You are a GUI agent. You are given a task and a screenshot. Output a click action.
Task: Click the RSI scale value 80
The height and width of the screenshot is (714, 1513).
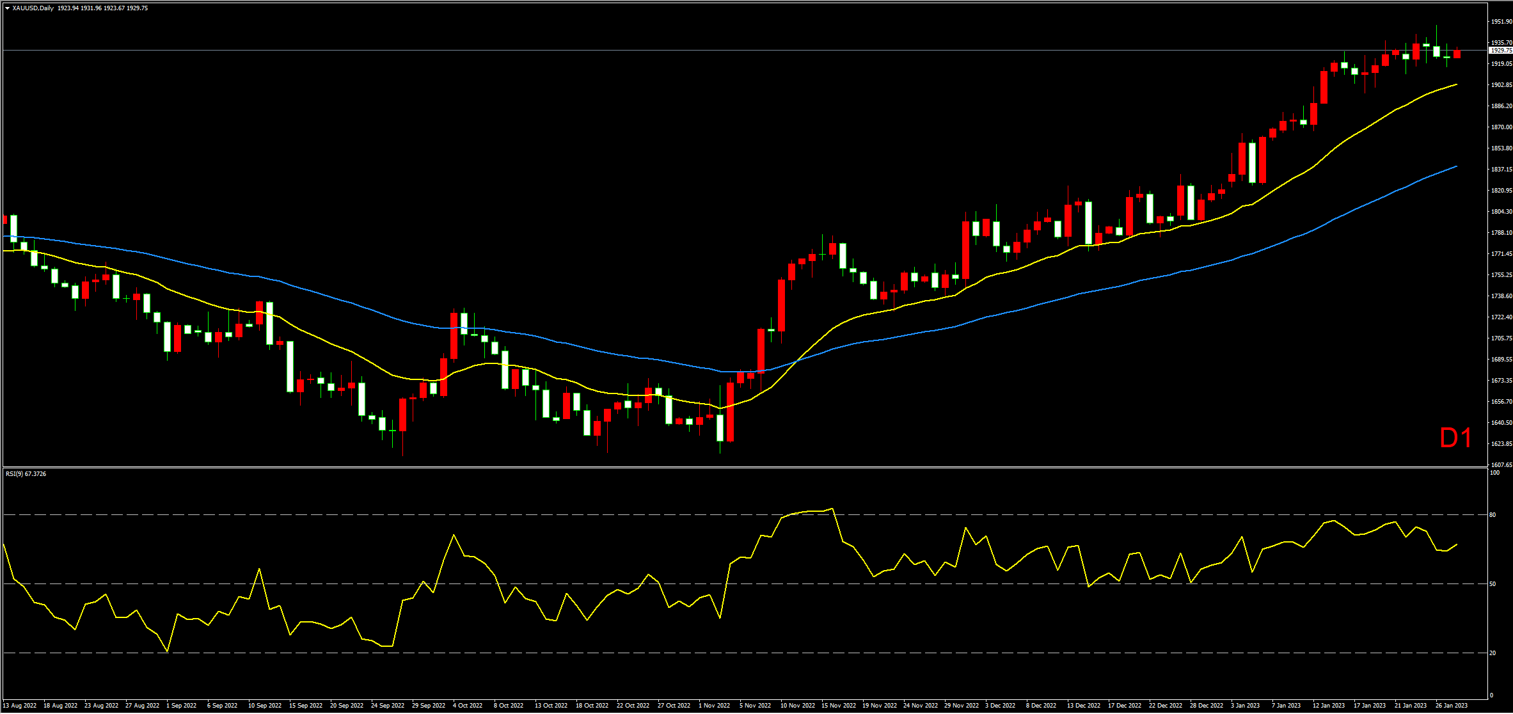click(x=1493, y=515)
